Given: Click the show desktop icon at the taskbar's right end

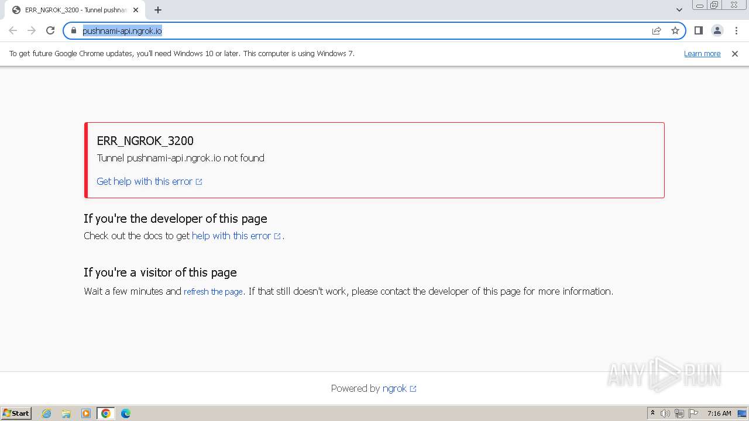Looking at the screenshot, I should (x=743, y=413).
